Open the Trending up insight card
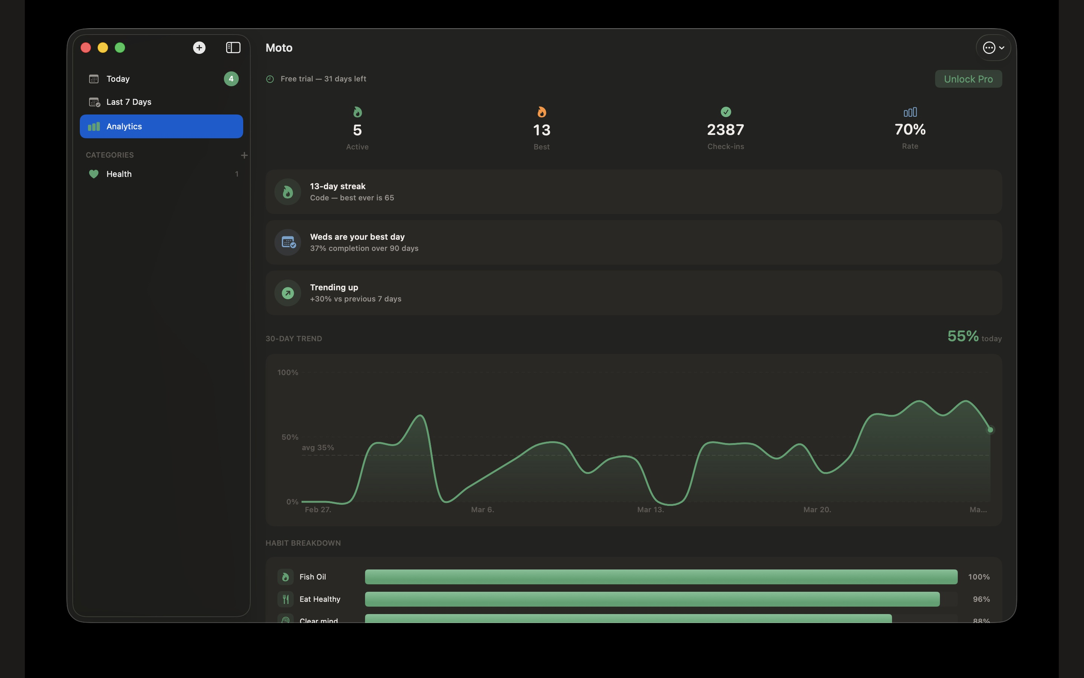 (633, 293)
